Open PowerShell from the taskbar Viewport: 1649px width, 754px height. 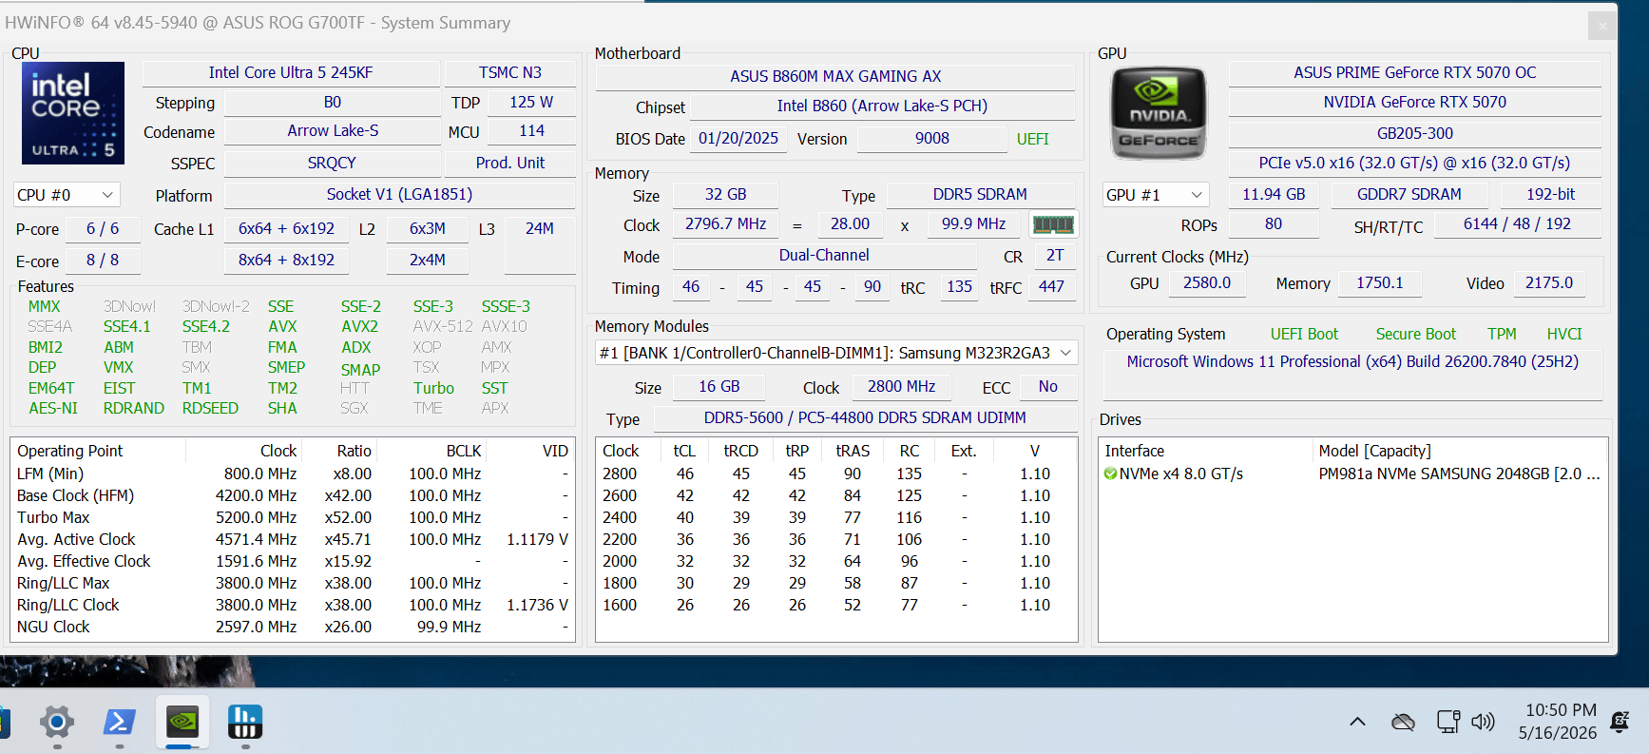click(x=120, y=723)
